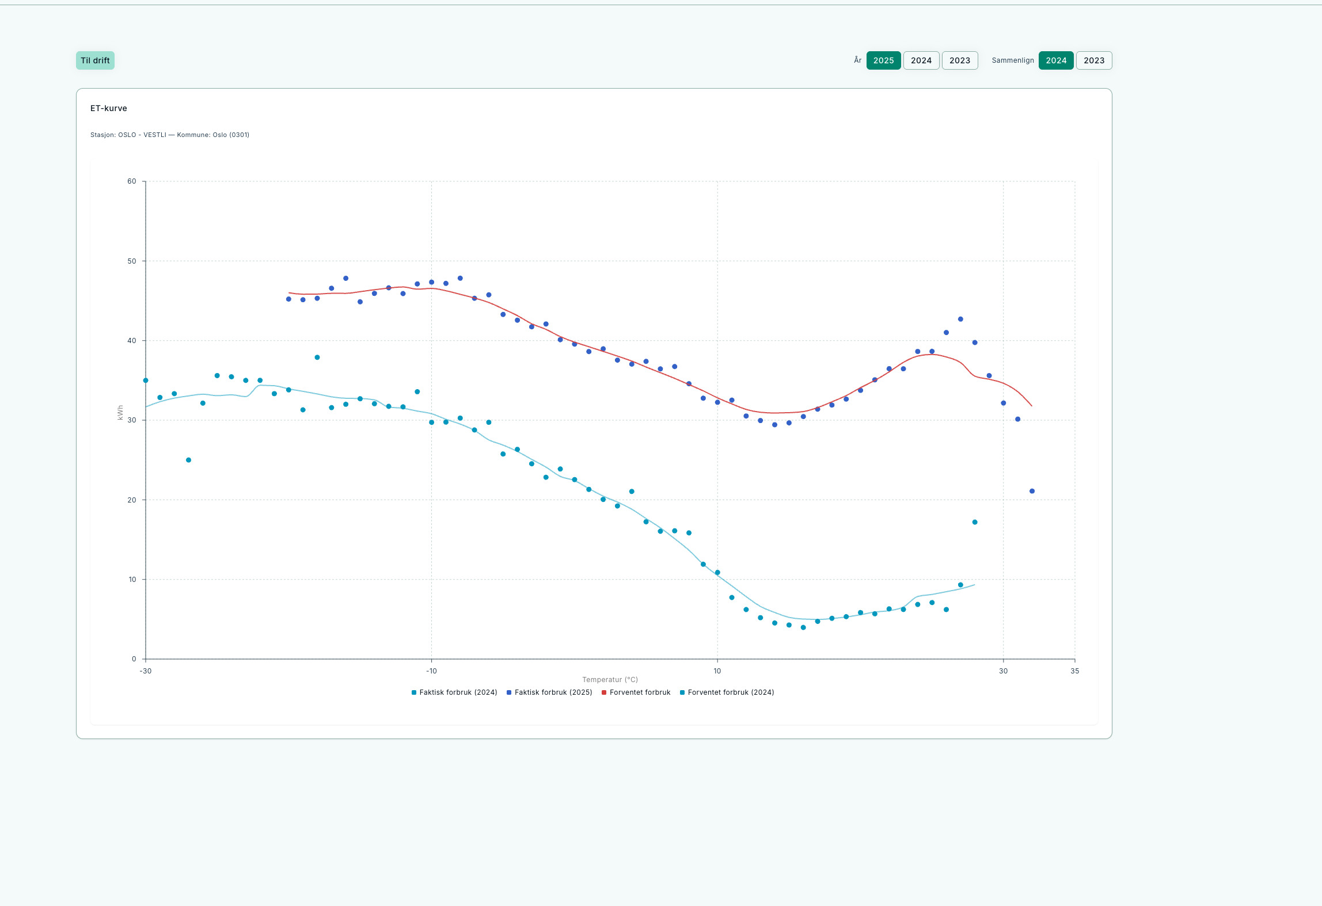Compare against 2024 under Sammenlign
The image size is (1322, 906).
coord(1056,60)
